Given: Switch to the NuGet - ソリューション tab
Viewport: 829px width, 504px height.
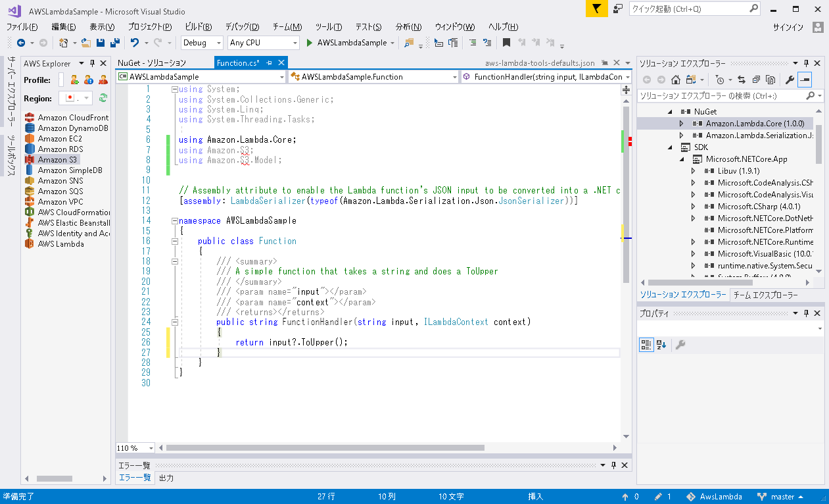Looking at the screenshot, I should [152, 63].
